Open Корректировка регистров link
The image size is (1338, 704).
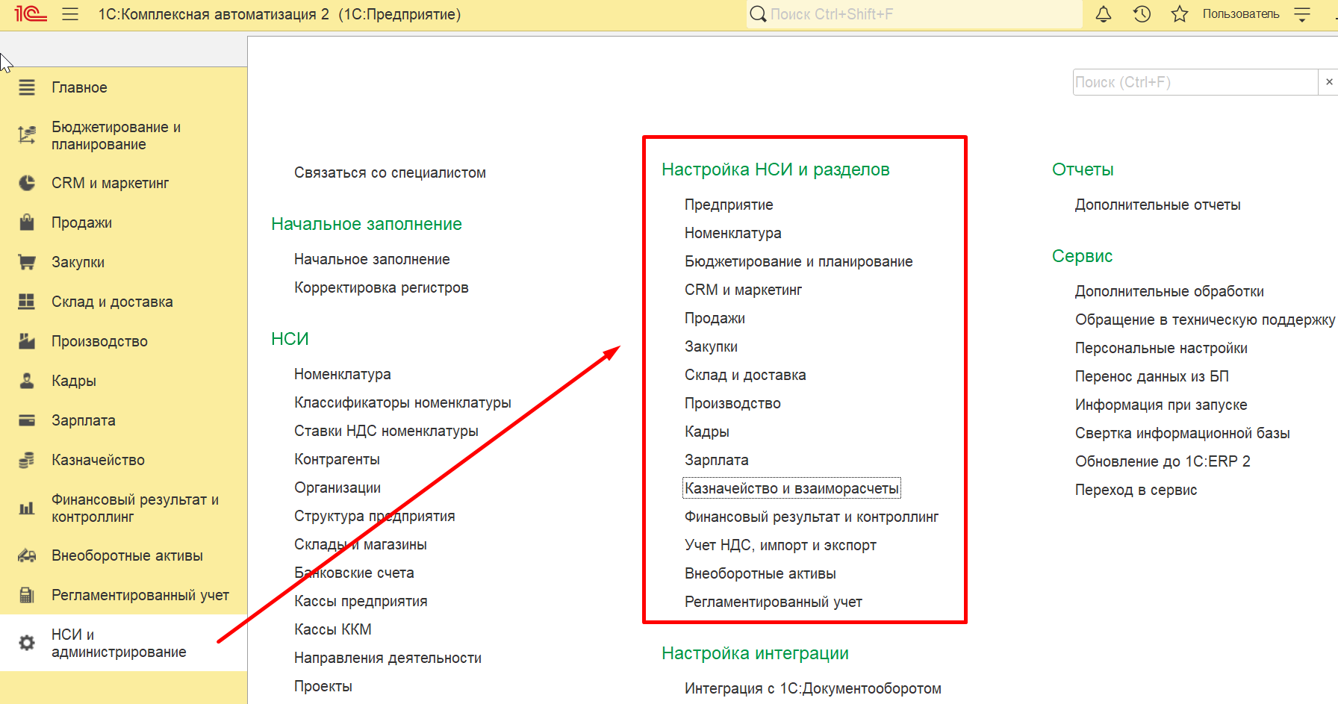381,287
